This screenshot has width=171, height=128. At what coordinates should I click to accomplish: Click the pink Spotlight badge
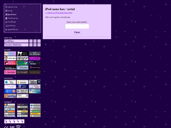tap(10, 72)
